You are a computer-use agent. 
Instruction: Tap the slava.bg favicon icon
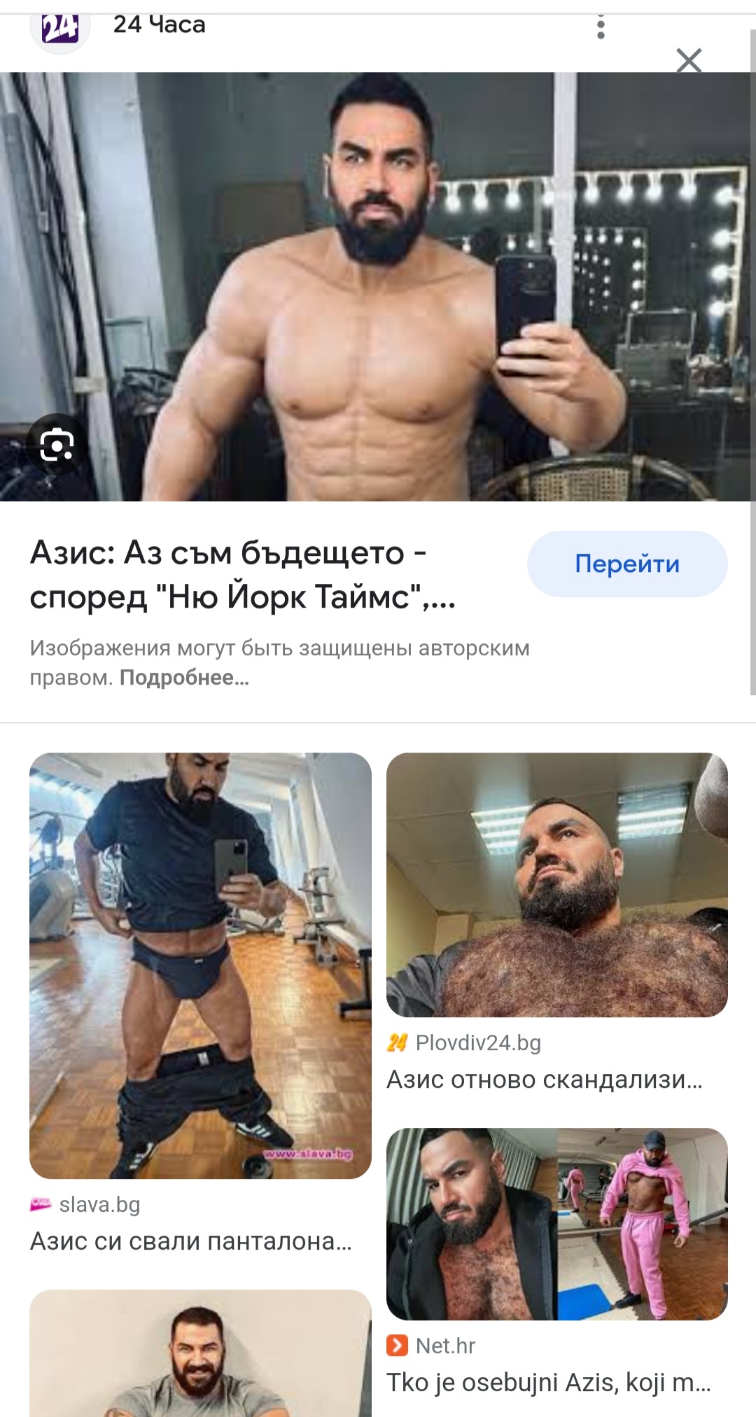click(x=41, y=1204)
